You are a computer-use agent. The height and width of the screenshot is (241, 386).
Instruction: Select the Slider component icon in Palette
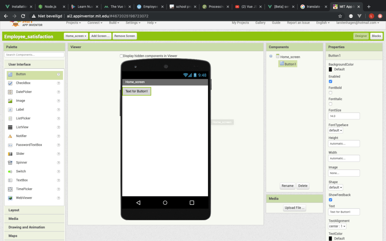click(11, 154)
